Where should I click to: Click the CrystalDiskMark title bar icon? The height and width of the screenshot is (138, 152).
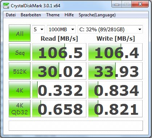(x=6, y=5)
